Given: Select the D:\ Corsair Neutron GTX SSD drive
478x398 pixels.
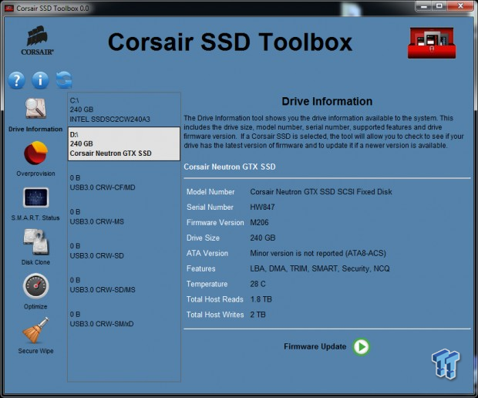Looking at the screenshot, I should pos(124,144).
